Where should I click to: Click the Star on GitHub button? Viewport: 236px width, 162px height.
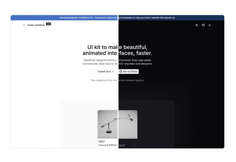128,71
